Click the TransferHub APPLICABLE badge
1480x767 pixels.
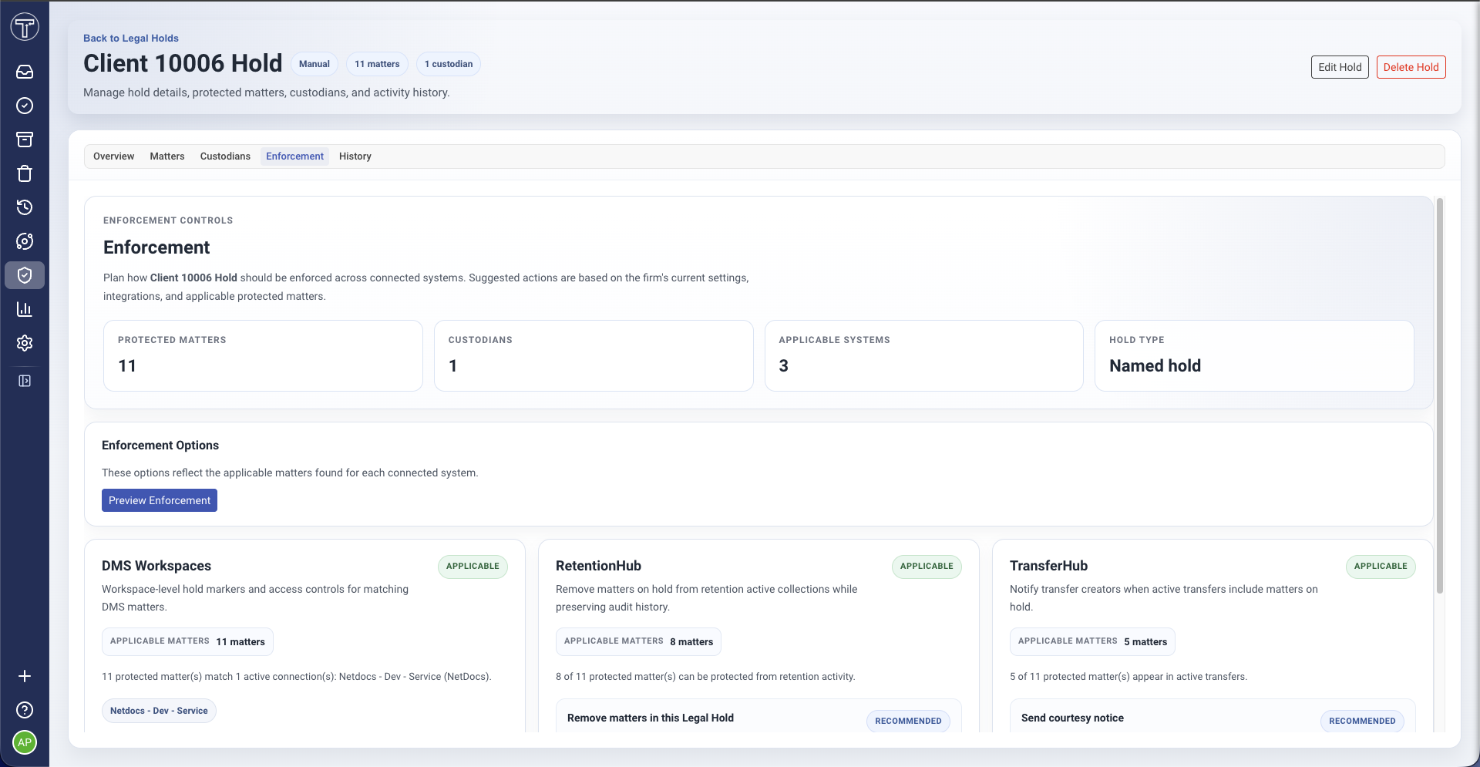[x=1381, y=567]
